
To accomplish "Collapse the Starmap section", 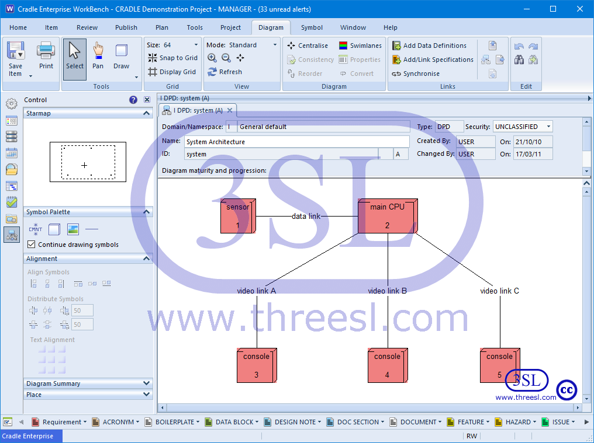I will pyautogui.click(x=147, y=113).
